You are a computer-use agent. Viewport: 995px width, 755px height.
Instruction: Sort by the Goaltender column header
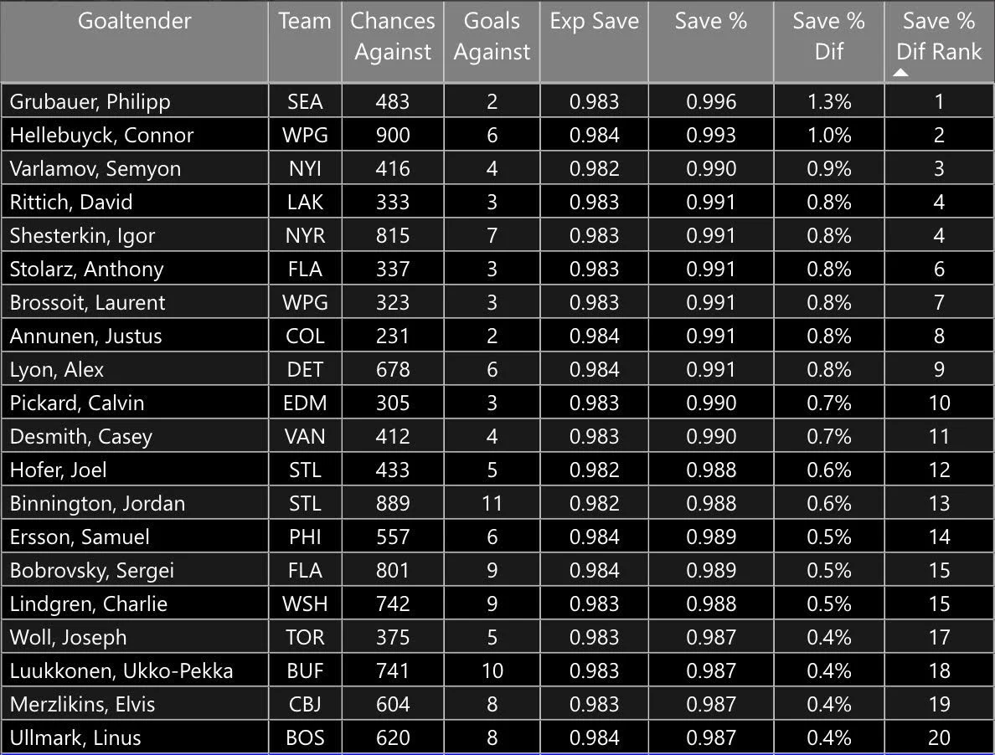coord(134,22)
